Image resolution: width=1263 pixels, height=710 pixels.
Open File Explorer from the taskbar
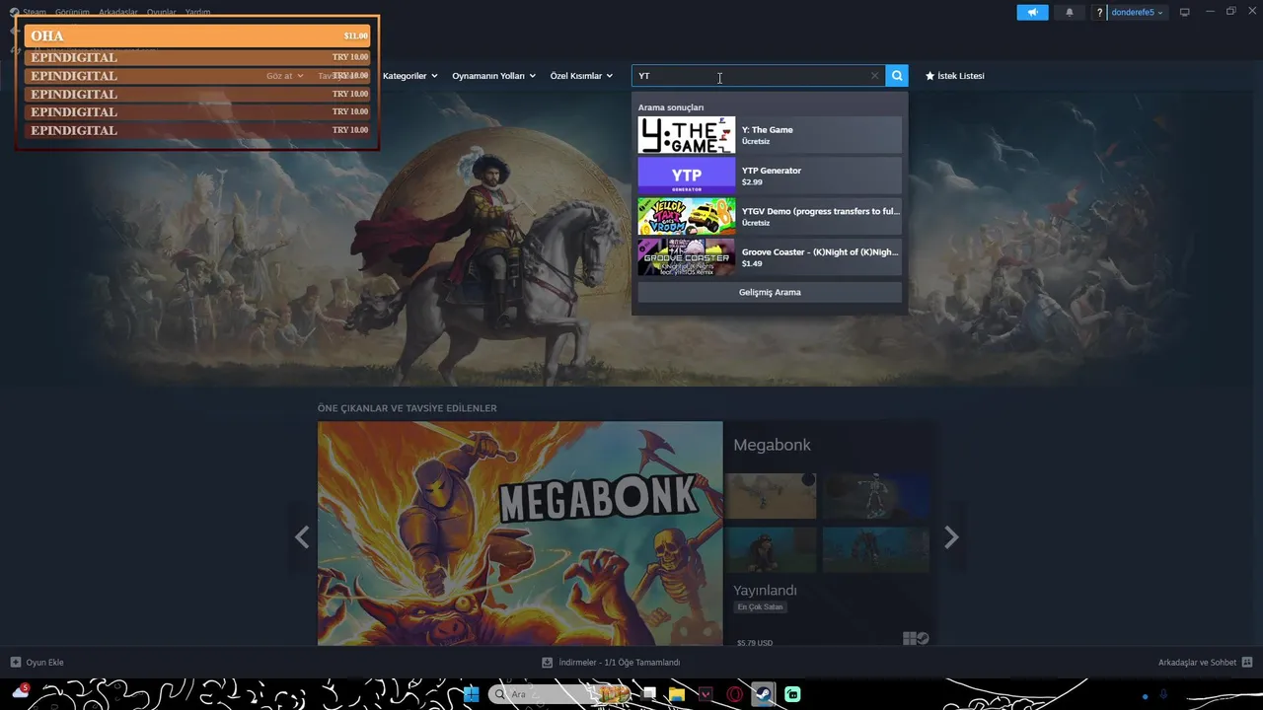pyautogui.click(x=677, y=694)
